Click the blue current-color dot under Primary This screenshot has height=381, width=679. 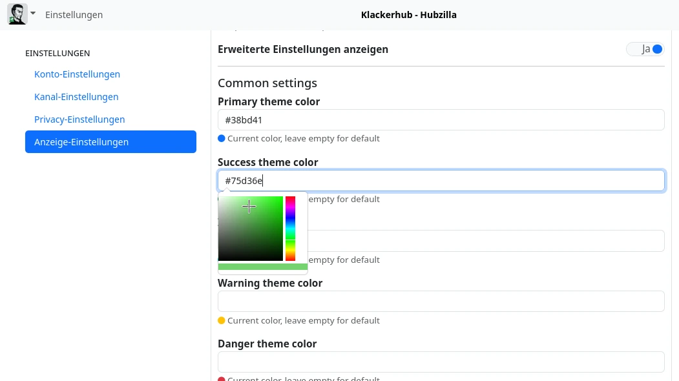pos(222,138)
